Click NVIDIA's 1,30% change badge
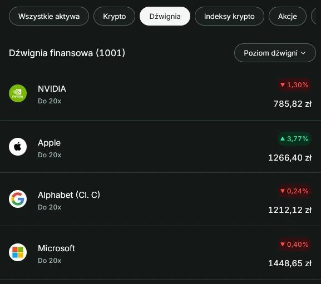Image resolution: width=321 pixels, height=284 pixels. point(294,84)
